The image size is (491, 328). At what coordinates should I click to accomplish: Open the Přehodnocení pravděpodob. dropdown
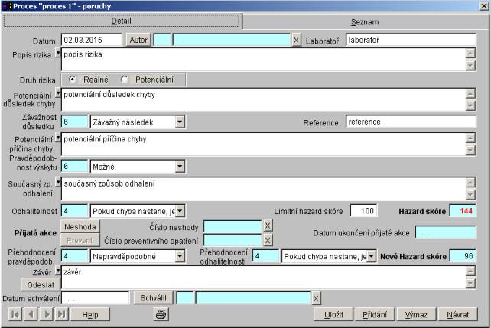tap(180, 257)
